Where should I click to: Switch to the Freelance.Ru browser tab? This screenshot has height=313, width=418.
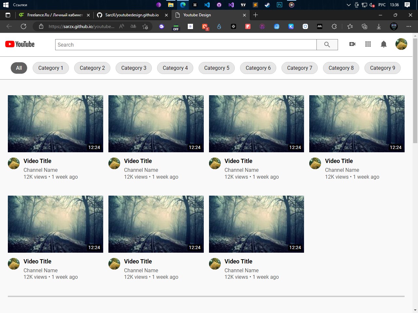coord(54,15)
